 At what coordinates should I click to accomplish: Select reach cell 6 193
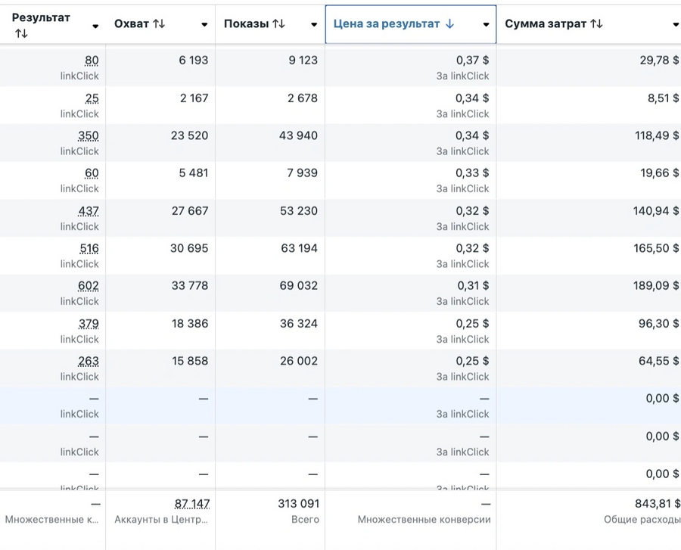tap(194, 61)
